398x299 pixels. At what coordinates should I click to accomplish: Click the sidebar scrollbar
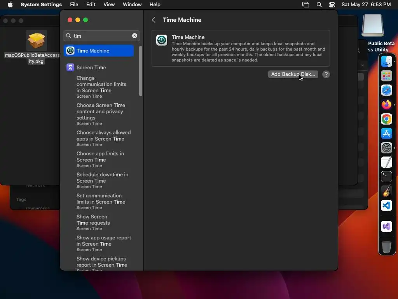(x=141, y=71)
